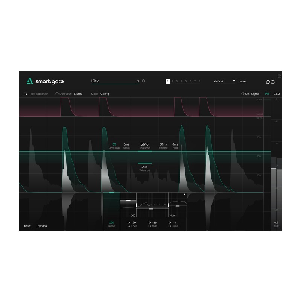
Task: Open the Detection Stereo selector
Action: click(x=78, y=94)
